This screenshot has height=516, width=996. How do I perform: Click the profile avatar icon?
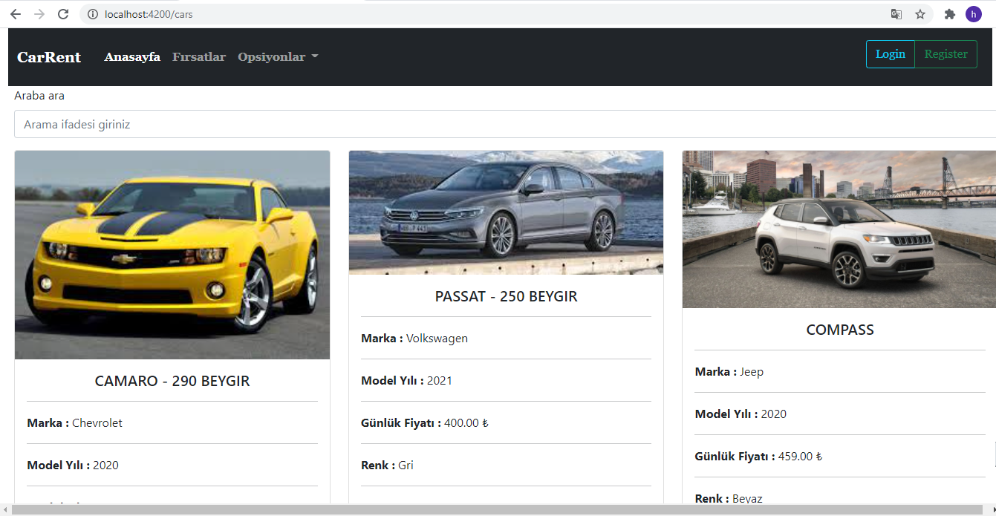click(x=973, y=13)
